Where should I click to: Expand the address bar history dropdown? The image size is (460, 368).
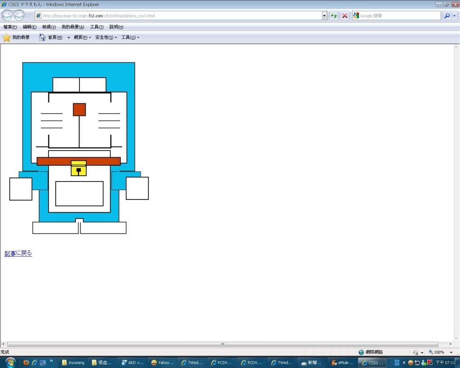324,16
